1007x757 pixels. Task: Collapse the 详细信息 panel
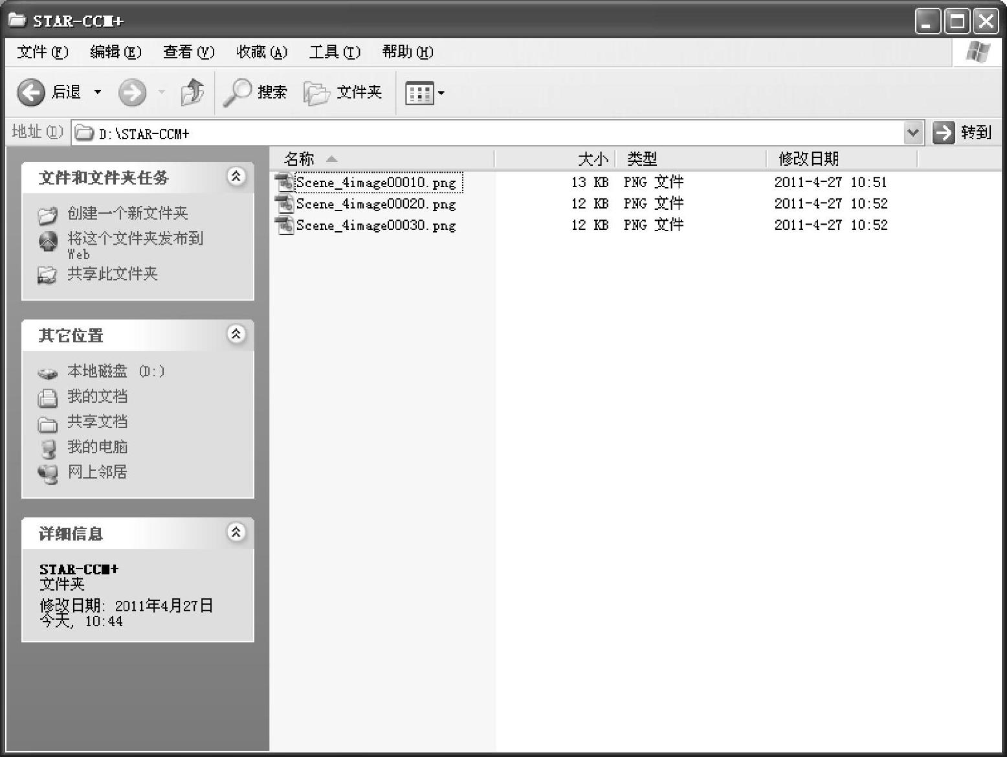coord(236,532)
